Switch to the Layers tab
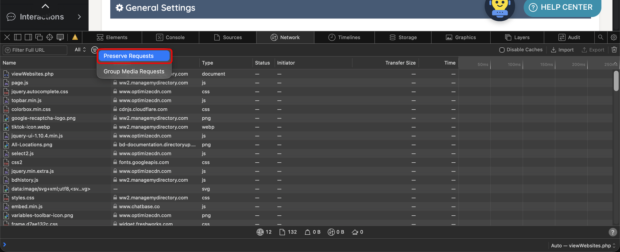Screen dimensions: 620x252 (517, 37)
